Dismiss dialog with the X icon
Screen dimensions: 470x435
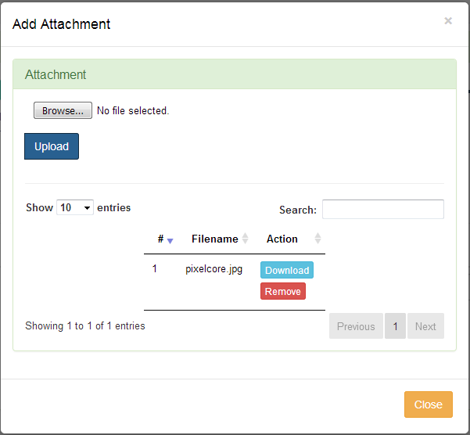[x=448, y=20]
